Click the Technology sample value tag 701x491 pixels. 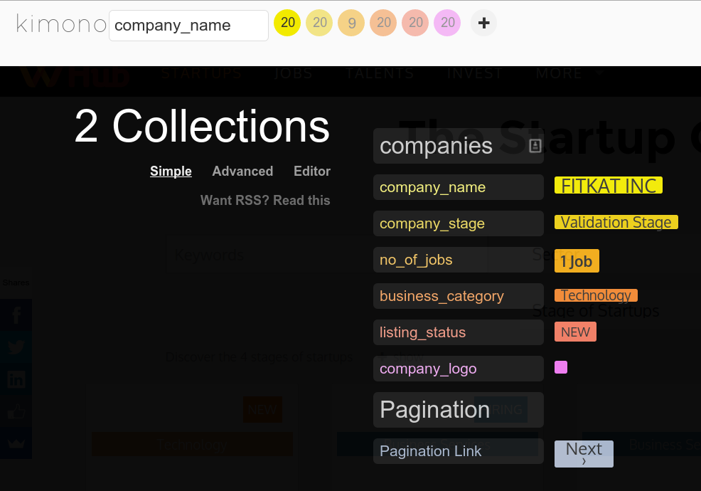[596, 295]
